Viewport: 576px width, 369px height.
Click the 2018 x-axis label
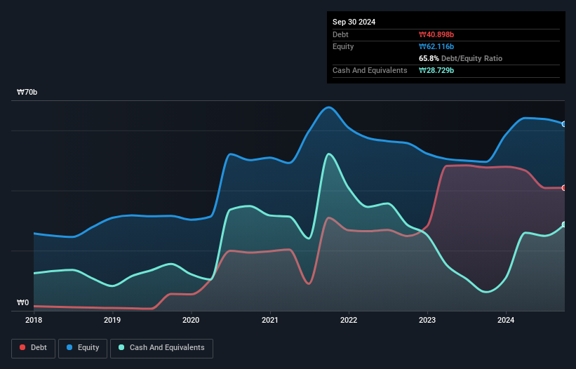tap(34, 320)
